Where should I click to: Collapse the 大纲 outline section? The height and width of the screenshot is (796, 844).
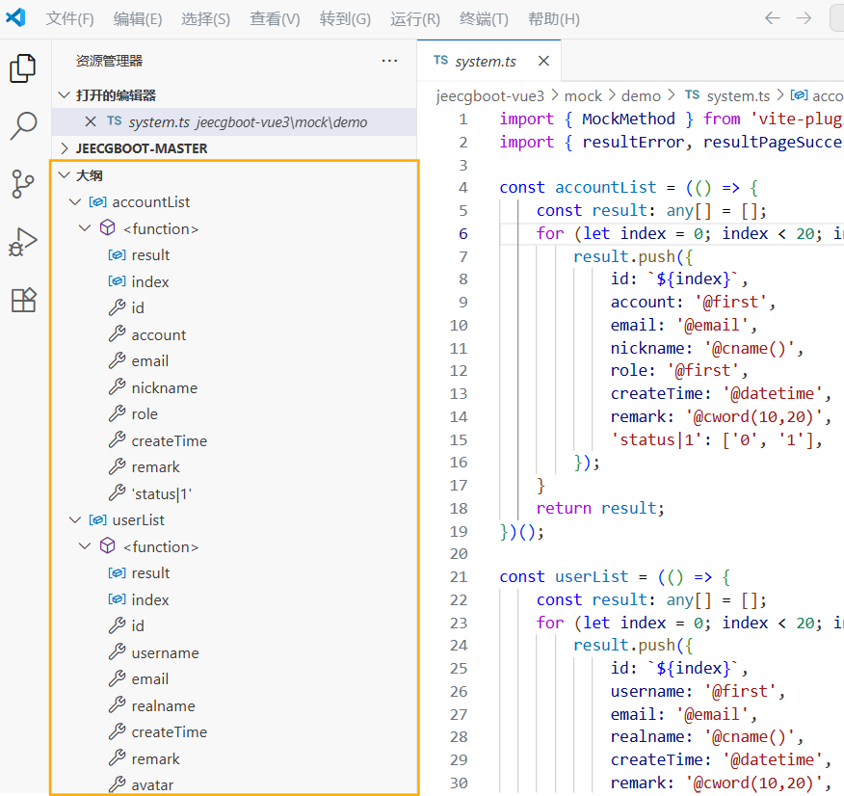pos(64,175)
